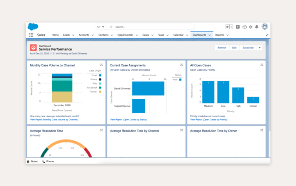Click the Critical priority bar

(x=253, y=100)
